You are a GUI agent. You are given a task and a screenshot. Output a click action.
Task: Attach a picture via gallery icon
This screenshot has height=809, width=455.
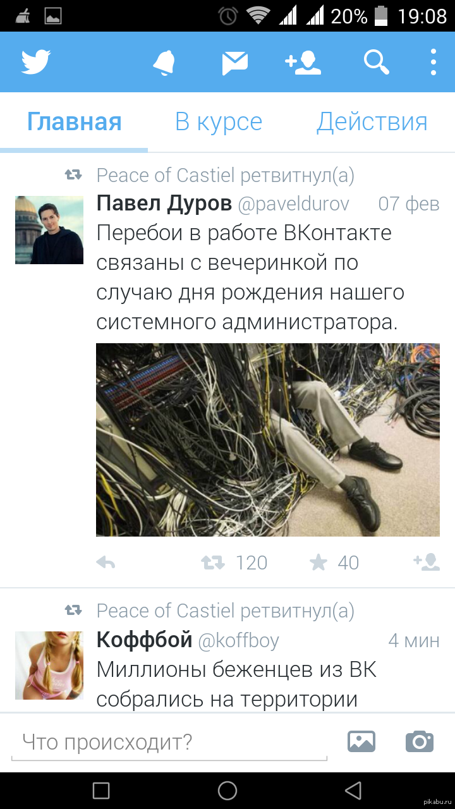361,741
